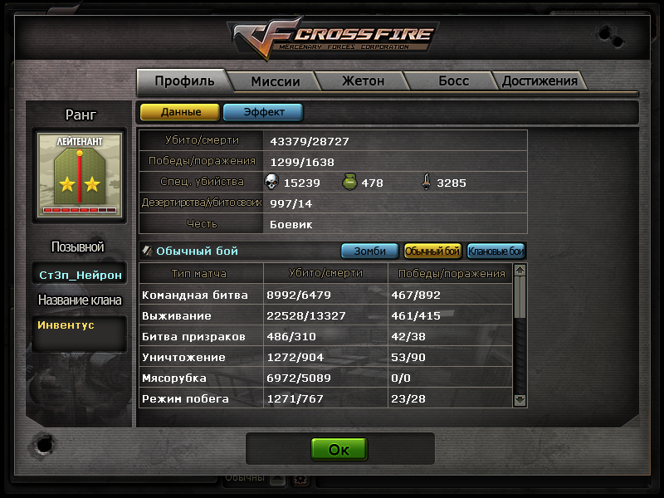
Task: Click the Ст3п_Нейрон callsign field
Action: point(80,275)
